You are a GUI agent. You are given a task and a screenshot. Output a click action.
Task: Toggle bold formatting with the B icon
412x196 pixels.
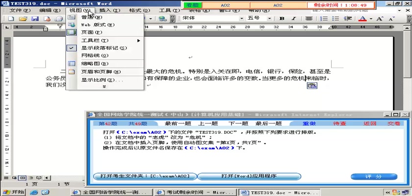pyautogui.click(x=282, y=19)
